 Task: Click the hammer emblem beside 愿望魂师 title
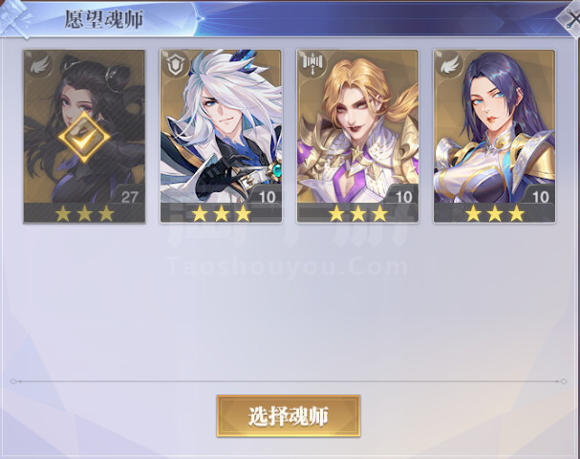coord(14,18)
